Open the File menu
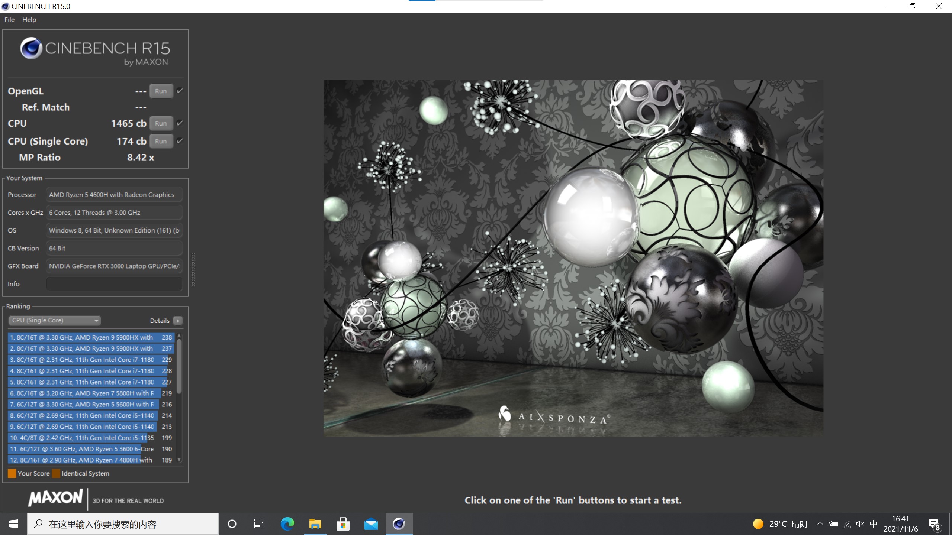 click(9, 20)
